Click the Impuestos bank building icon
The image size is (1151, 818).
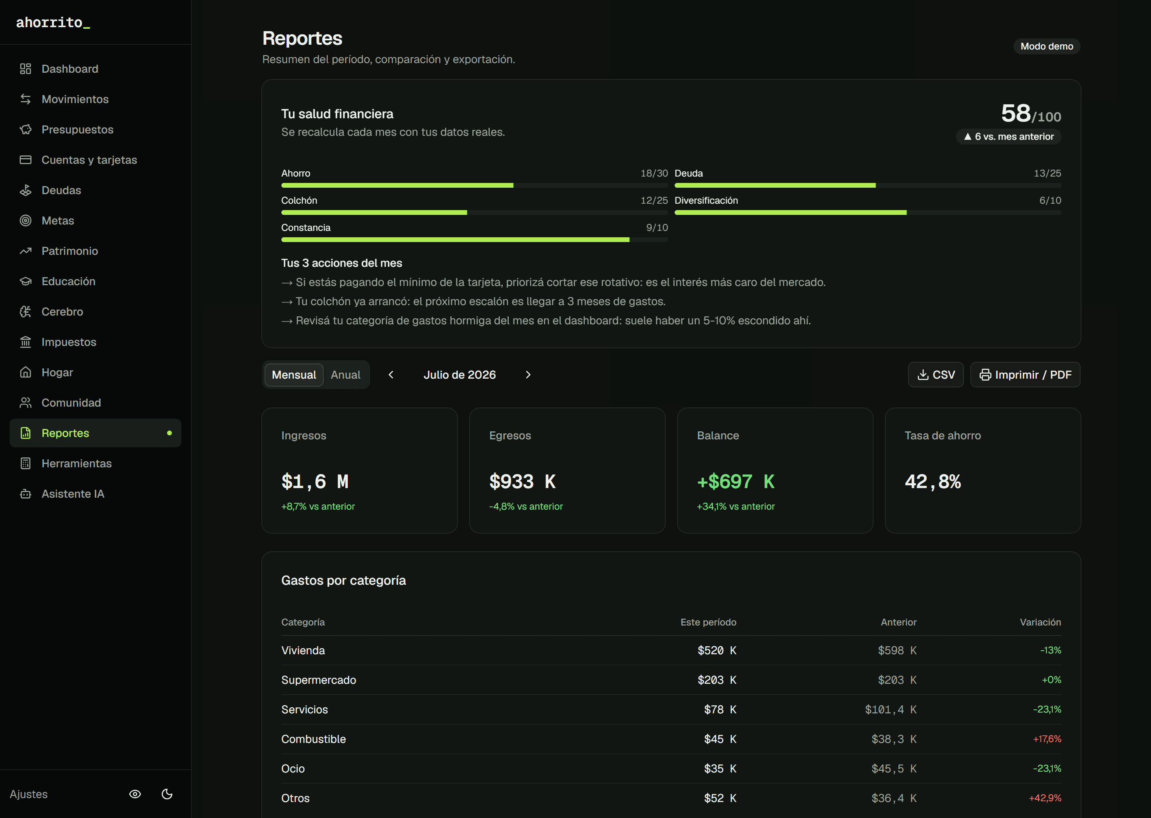[26, 341]
